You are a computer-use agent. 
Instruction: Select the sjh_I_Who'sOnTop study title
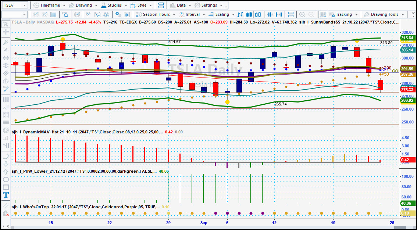[x=86, y=206]
